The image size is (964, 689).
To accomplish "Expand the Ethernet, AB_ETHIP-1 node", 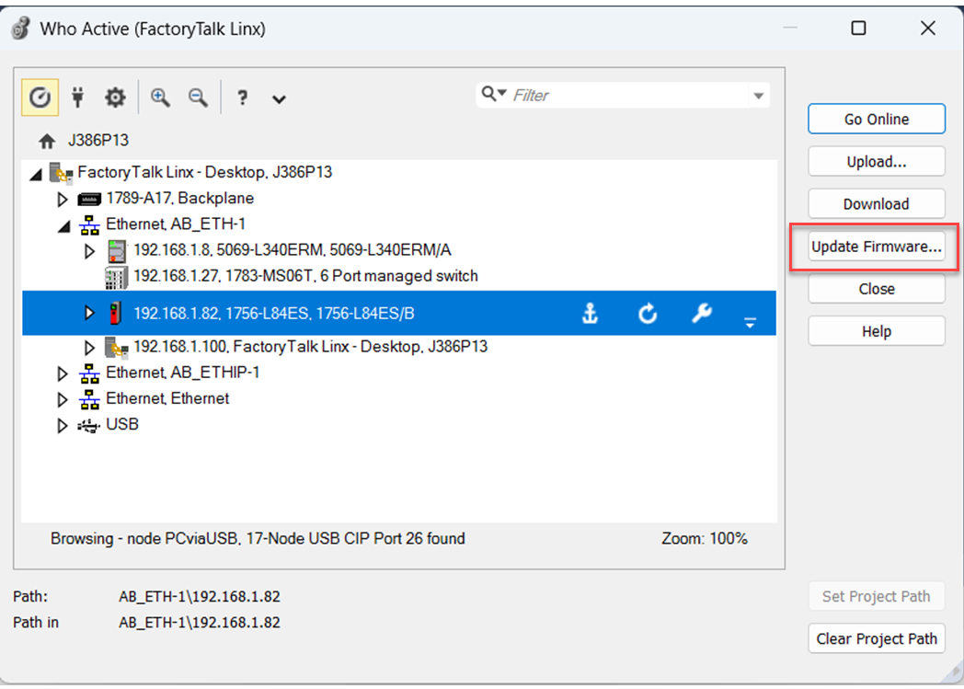I will pos(63,373).
